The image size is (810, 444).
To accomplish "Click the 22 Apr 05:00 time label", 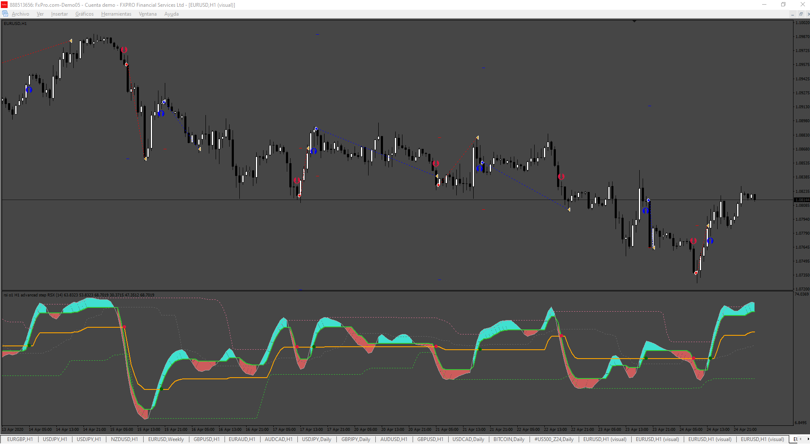I will pyautogui.click(x=528, y=430).
